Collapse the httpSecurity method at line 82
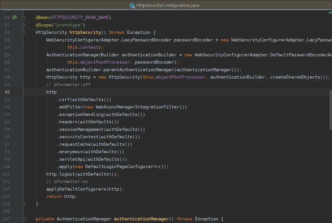 23,32
